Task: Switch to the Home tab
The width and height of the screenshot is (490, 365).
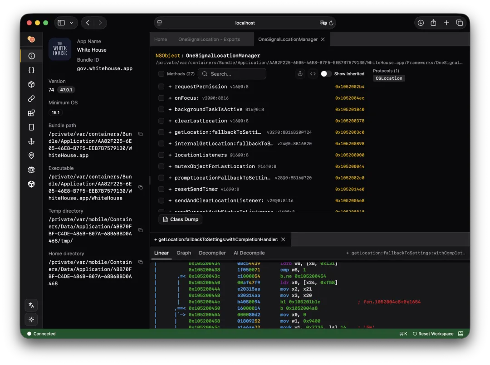Action: point(161,39)
